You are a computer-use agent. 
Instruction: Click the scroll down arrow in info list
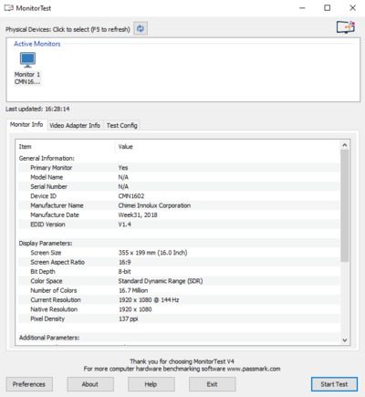point(345,340)
